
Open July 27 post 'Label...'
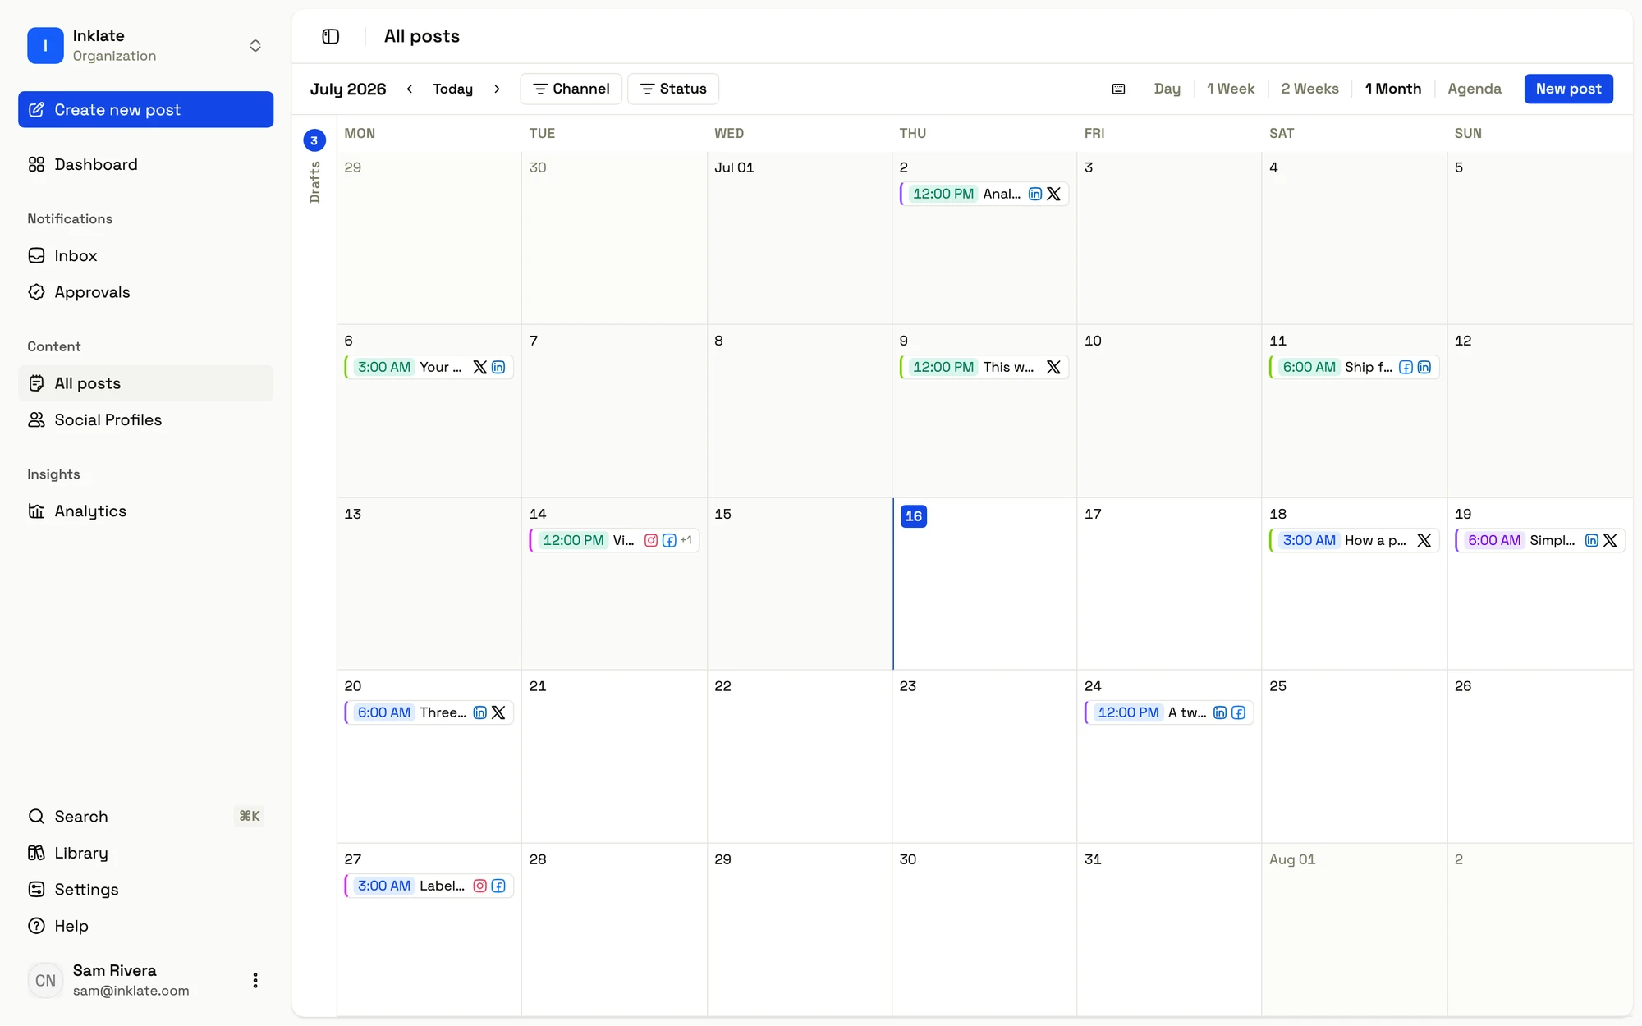429,886
